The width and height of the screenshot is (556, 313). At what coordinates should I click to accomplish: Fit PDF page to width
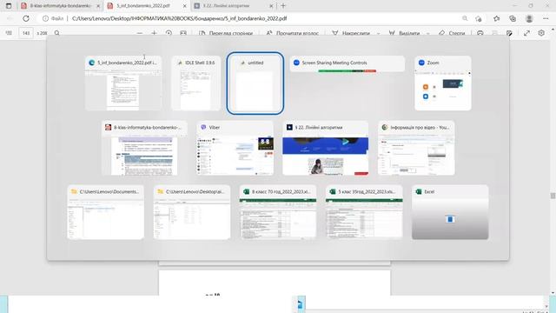click(183, 33)
